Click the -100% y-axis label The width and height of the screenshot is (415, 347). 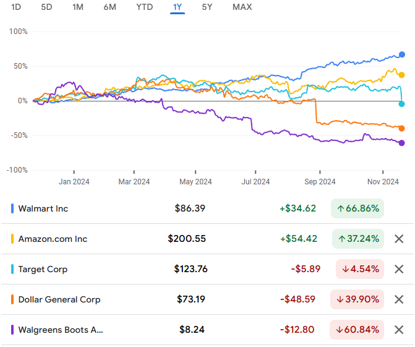click(17, 170)
